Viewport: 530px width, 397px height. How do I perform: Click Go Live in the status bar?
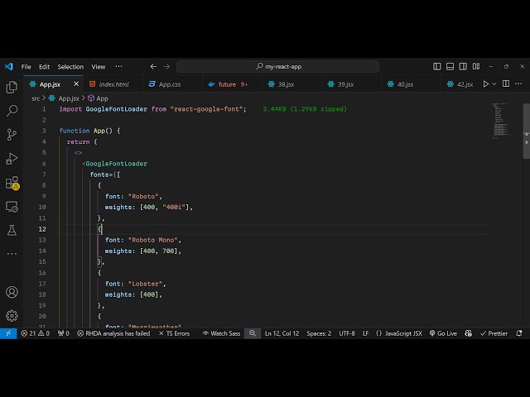point(443,333)
